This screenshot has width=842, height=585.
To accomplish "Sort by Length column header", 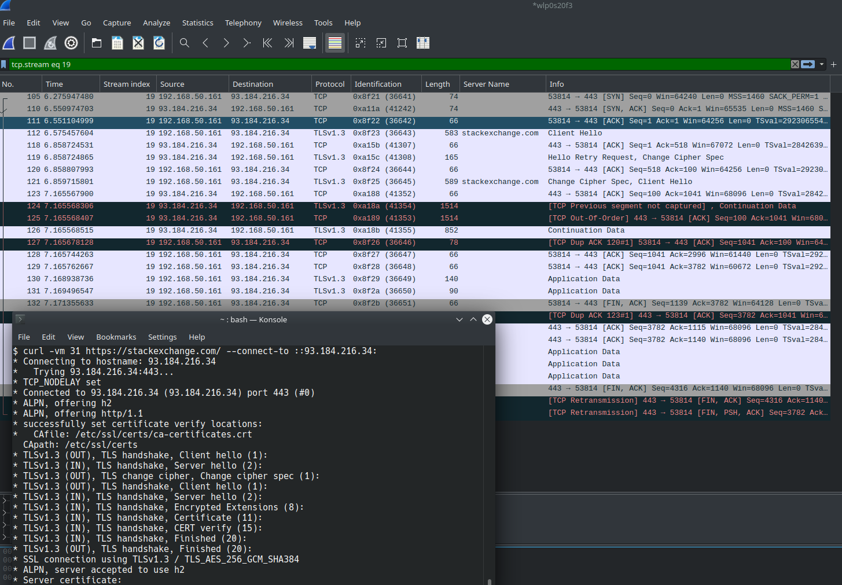I will (x=440, y=84).
